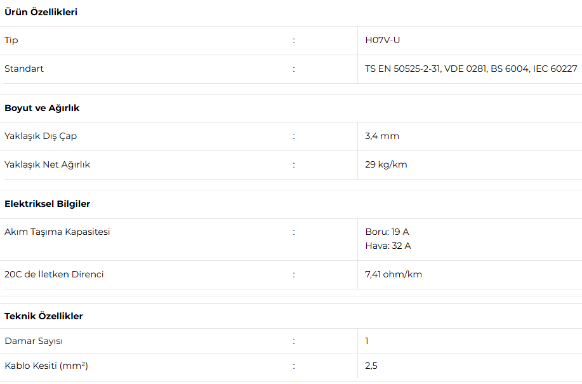Select the Yaklaşık Dış Çap label

41,136
